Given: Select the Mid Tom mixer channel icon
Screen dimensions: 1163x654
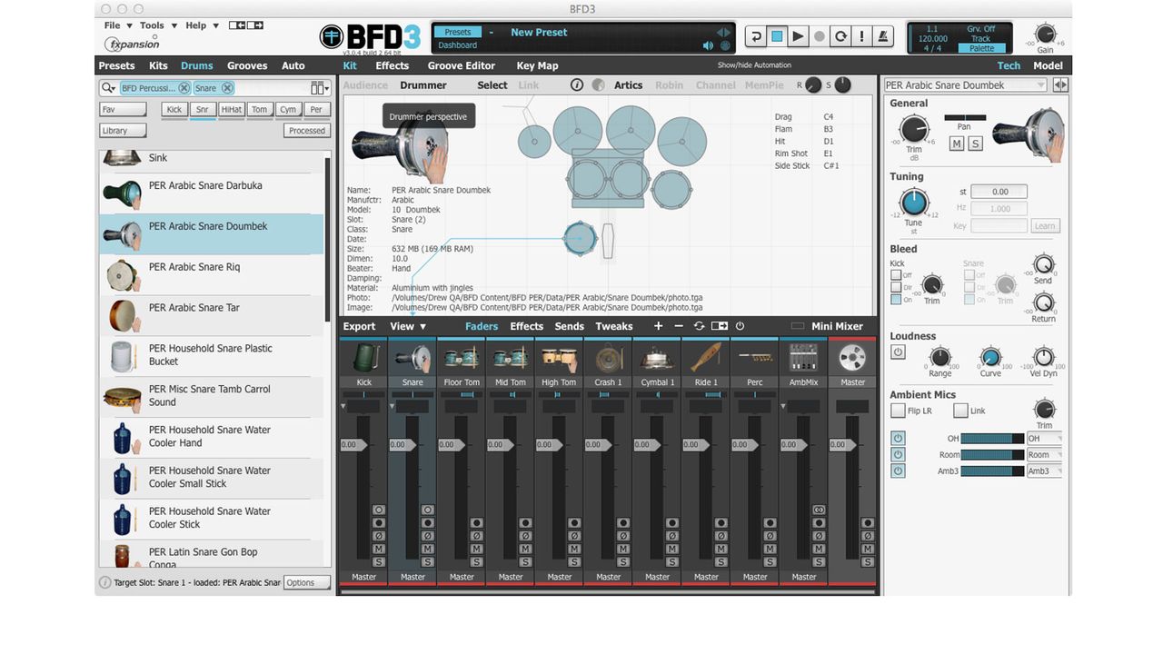Looking at the screenshot, I should pos(511,358).
